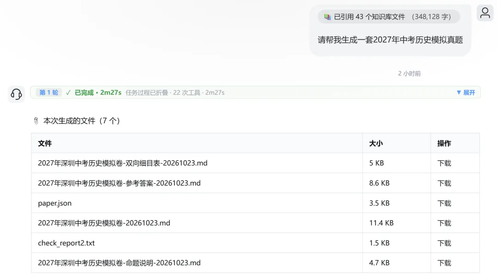The image size is (497, 279).
Task: Click the 大小 column header
Action: (376, 144)
